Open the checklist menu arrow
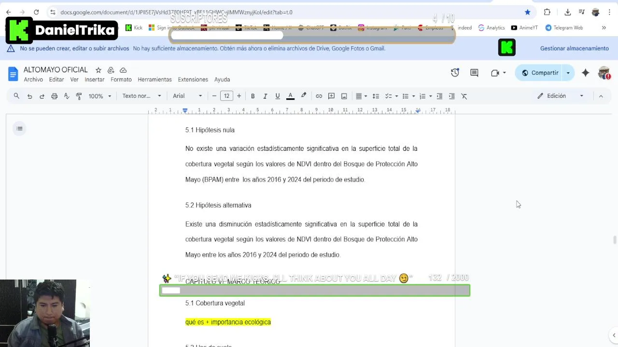 [x=396, y=96]
